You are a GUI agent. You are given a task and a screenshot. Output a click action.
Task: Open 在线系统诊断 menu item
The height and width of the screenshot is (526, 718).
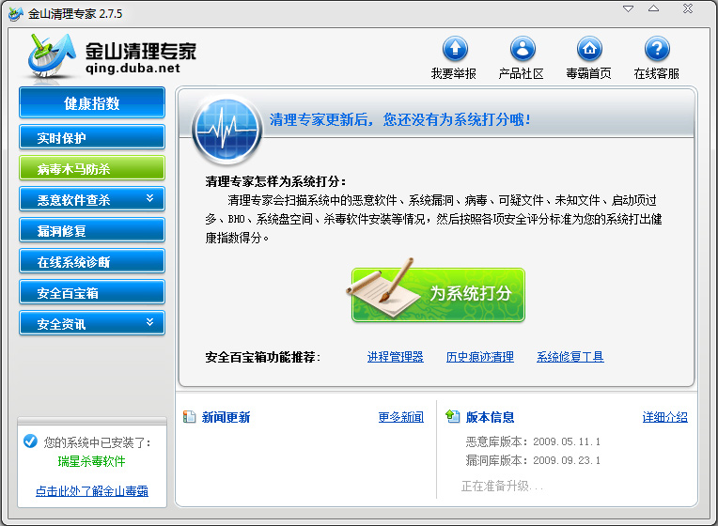[x=92, y=261]
